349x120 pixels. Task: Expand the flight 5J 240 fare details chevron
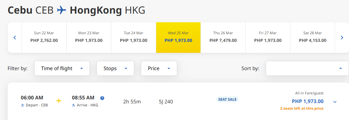pyautogui.click(x=335, y=102)
